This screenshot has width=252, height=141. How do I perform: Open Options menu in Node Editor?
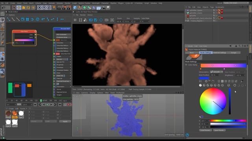tap(11, 15)
